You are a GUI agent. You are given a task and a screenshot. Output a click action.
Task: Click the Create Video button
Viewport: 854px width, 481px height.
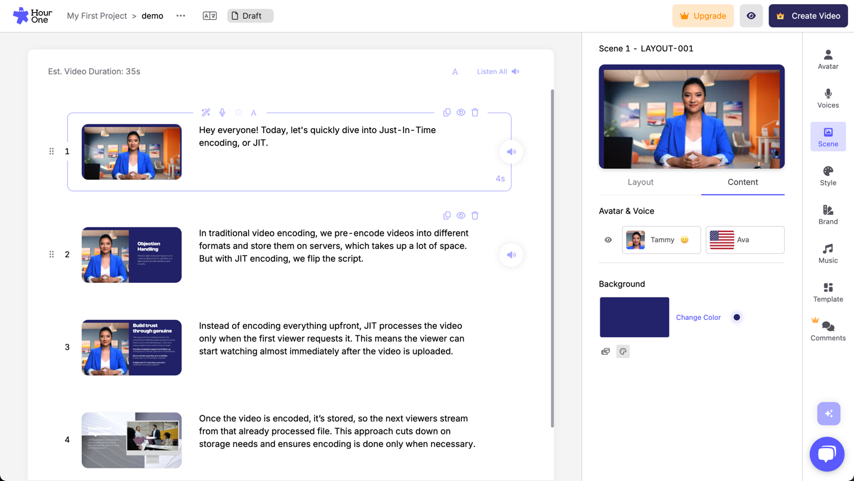click(x=808, y=16)
